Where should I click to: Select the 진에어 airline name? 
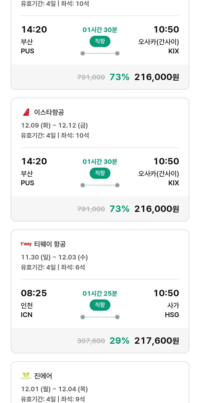[x=43, y=376]
